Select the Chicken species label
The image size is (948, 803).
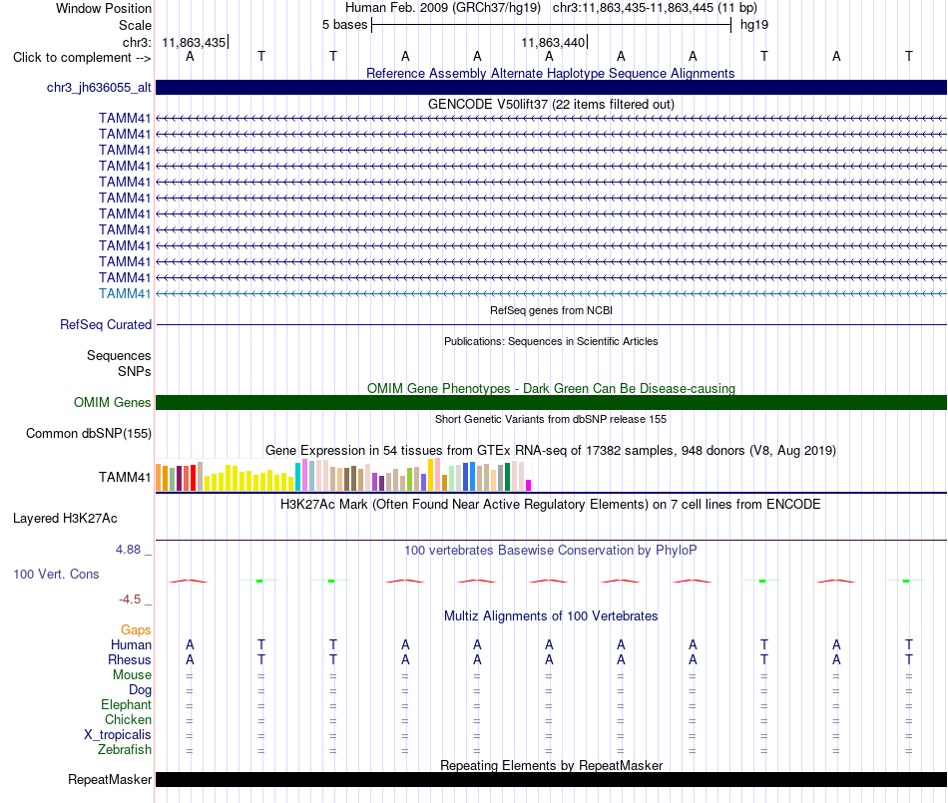[x=128, y=719]
